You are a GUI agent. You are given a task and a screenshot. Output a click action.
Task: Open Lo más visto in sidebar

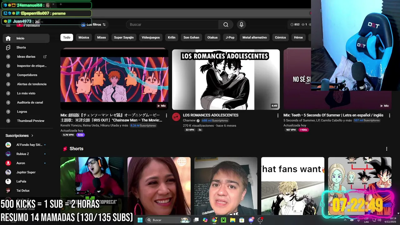[26, 93]
